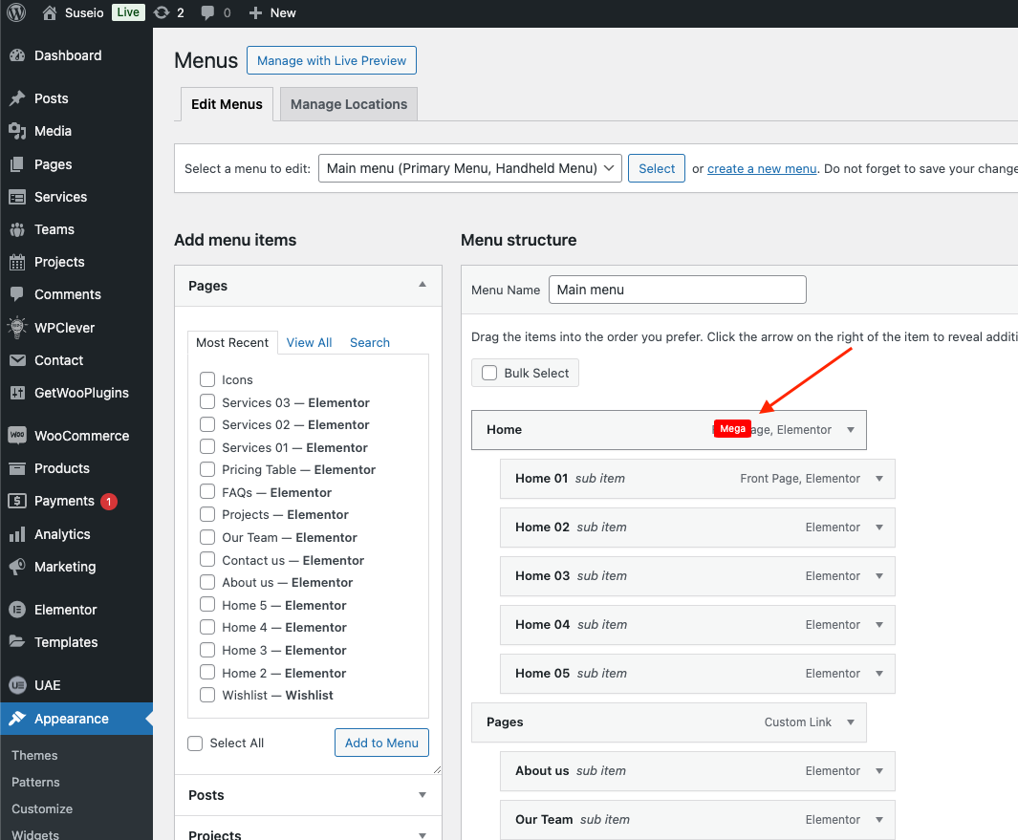This screenshot has height=840, width=1018.
Task: Tick the Select All checkbox
Action: [196, 743]
